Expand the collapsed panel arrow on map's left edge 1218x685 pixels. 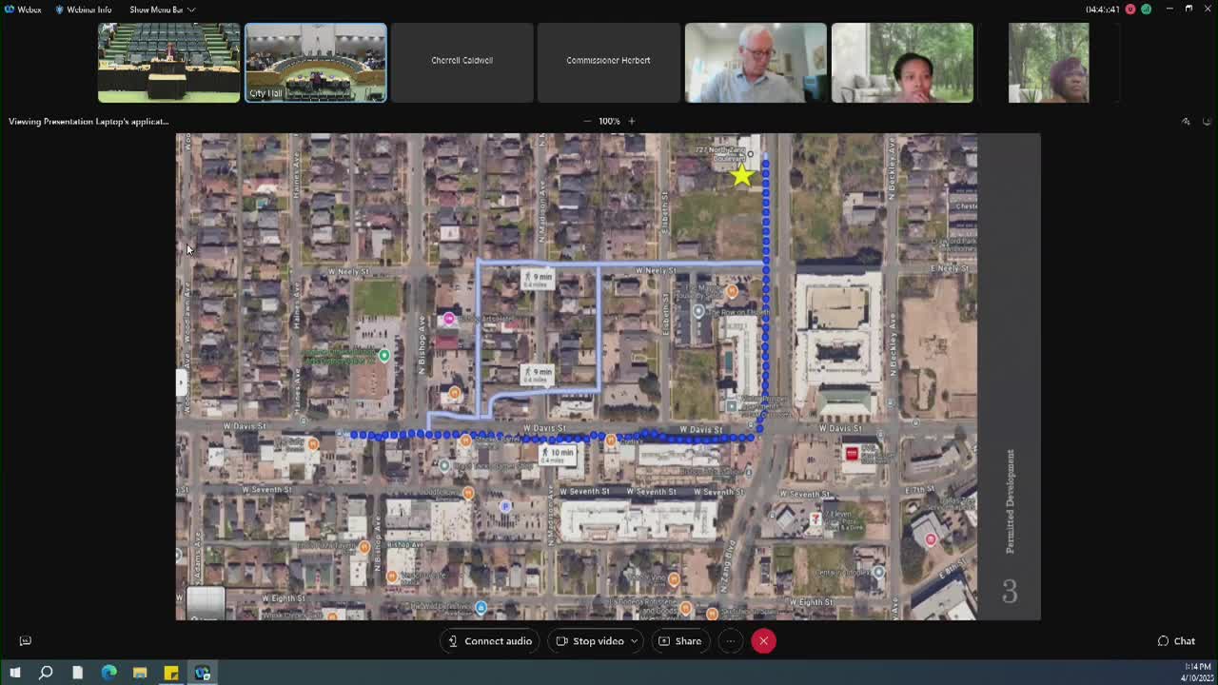(181, 382)
